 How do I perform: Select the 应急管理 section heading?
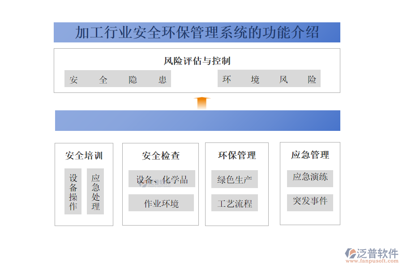(x=310, y=155)
